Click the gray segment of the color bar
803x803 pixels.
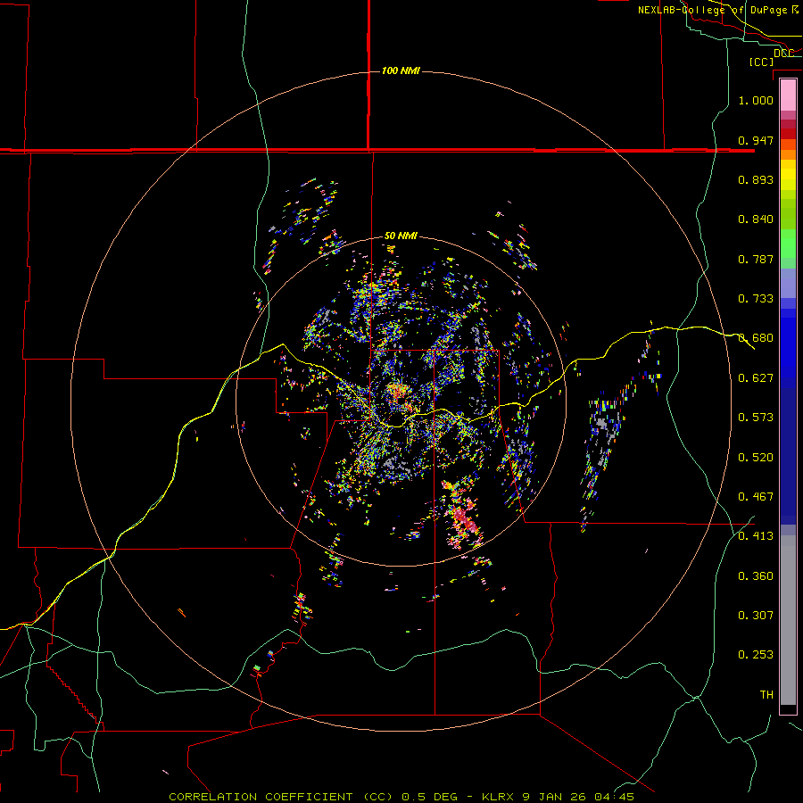point(788,620)
